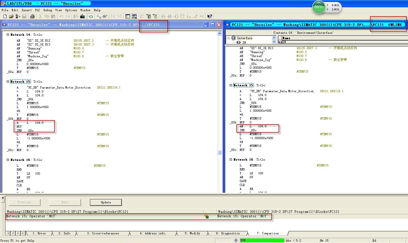The image size is (408, 243).
Task: Close the bottom details pane
Action: [x=3, y=198]
